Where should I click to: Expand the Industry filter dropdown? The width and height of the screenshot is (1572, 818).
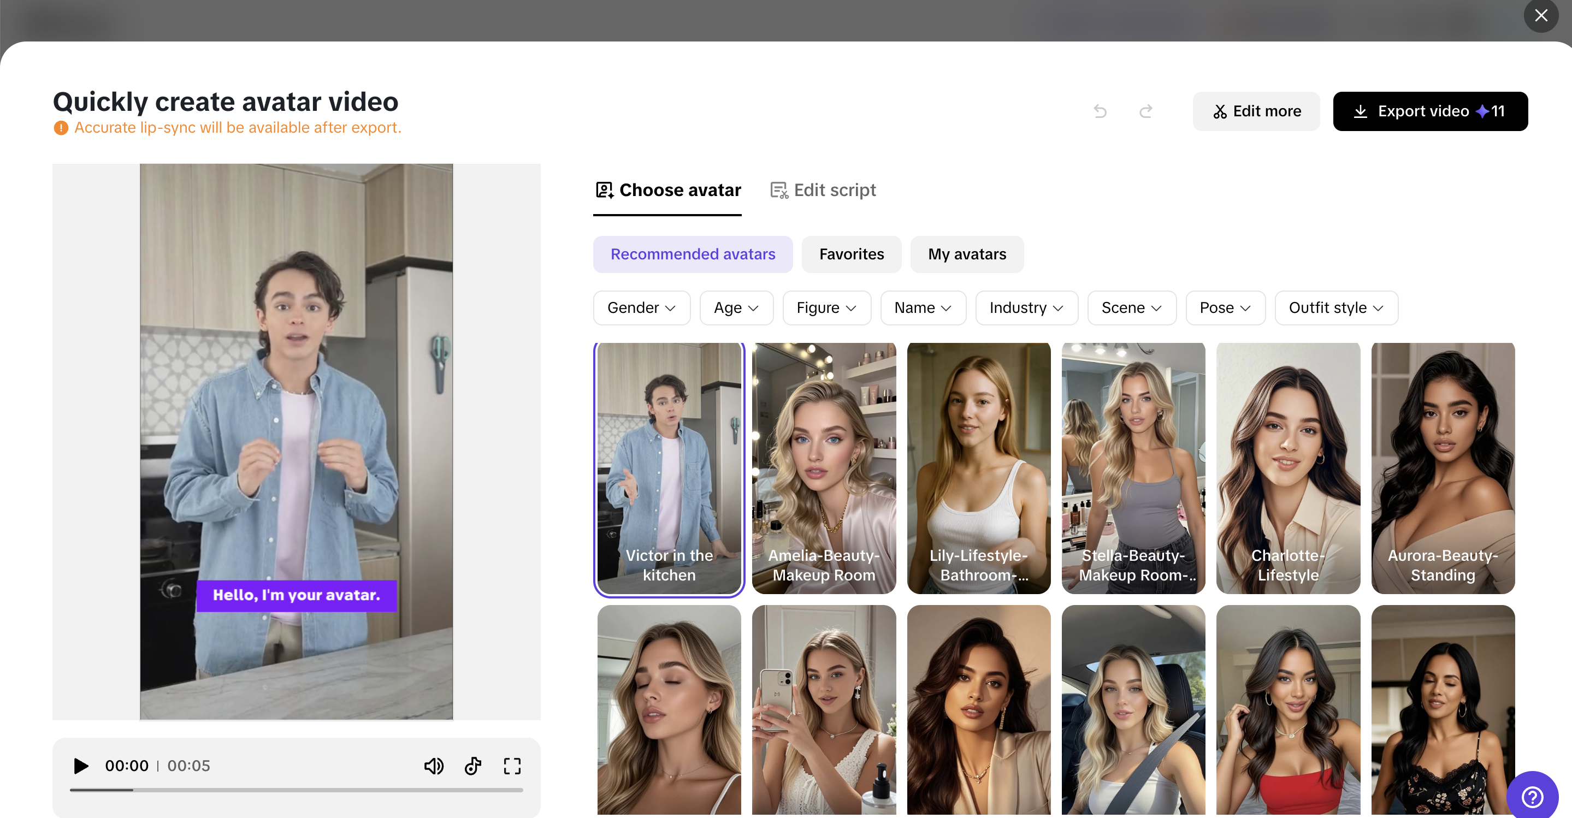point(1026,308)
